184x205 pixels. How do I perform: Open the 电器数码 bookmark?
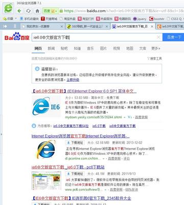[123, 18]
